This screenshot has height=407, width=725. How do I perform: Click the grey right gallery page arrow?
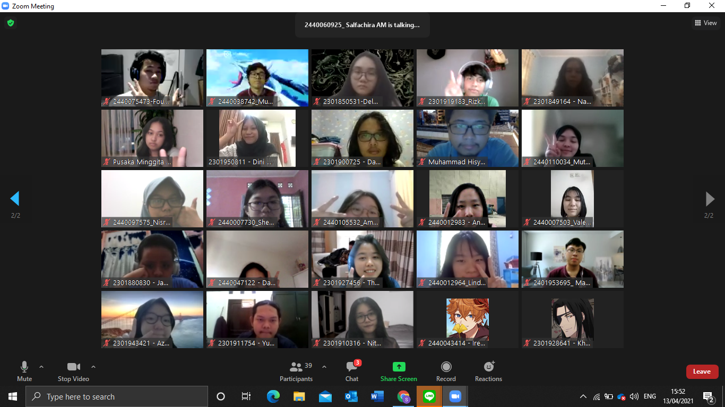710,199
